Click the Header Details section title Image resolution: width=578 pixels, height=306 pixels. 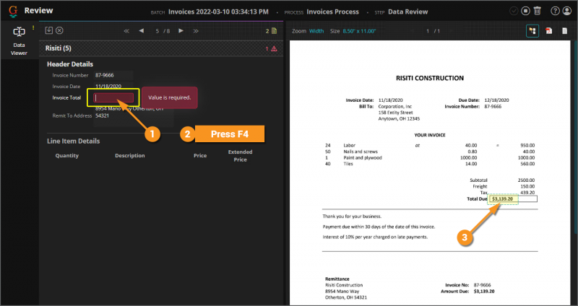pyautogui.click(x=70, y=64)
